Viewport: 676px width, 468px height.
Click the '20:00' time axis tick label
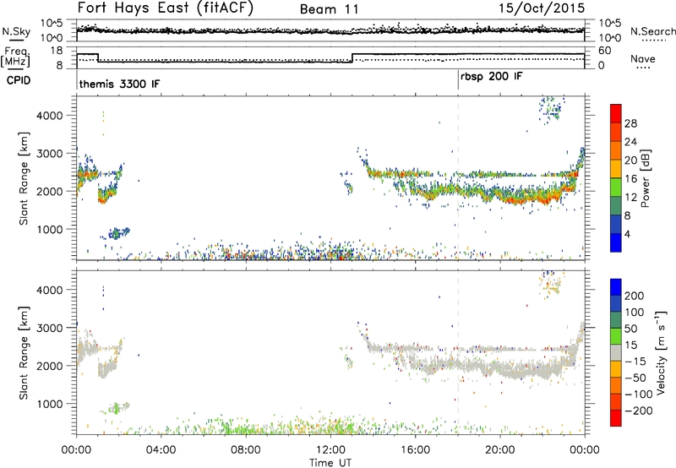[x=499, y=450]
